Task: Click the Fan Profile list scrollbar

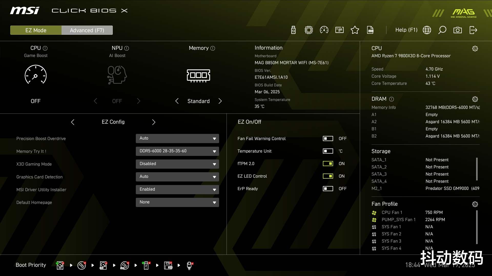Action: coord(477,227)
